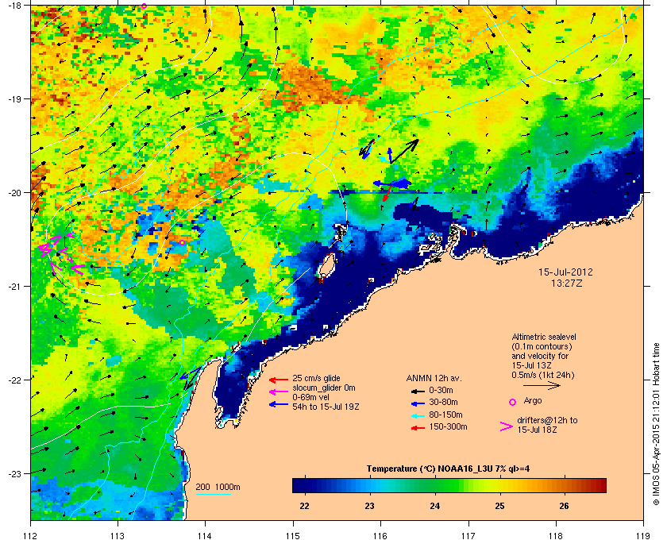Click the dark blue 22°C end of colorbar
Screen dimensions: 667x540
pos(300,485)
